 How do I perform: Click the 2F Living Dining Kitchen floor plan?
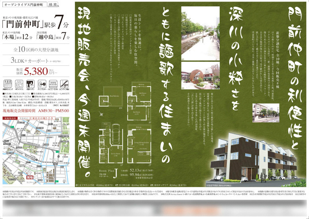(x=140, y=144)
